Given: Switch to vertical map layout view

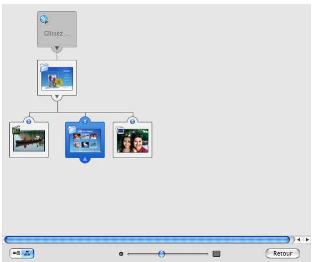Looking at the screenshot, I should point(27,253).
